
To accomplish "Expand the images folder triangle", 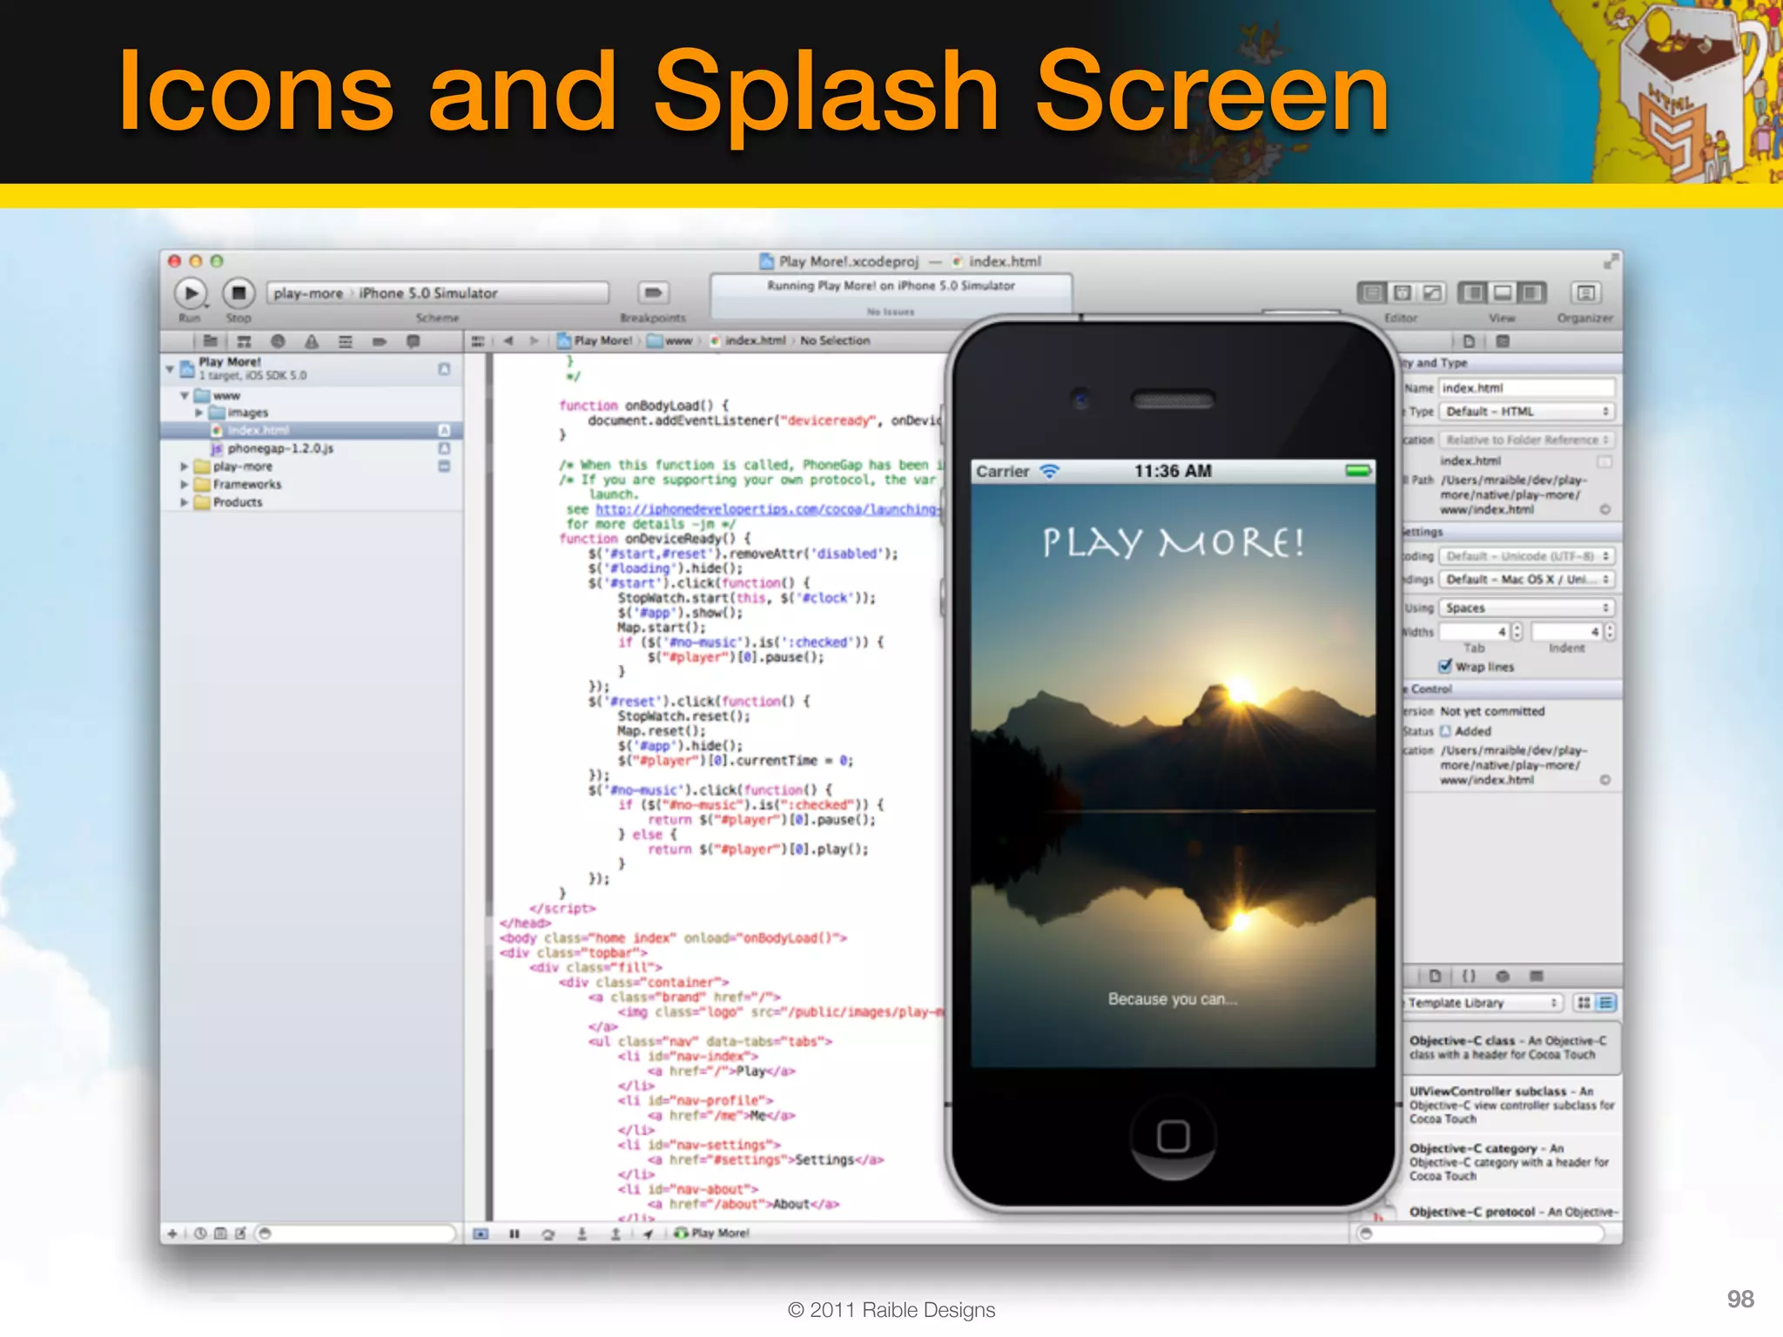I will 199,413.
